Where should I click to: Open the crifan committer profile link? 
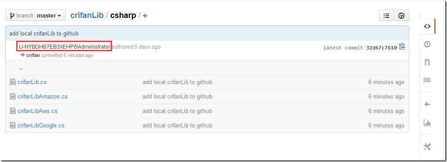click(x=33, y=56)
